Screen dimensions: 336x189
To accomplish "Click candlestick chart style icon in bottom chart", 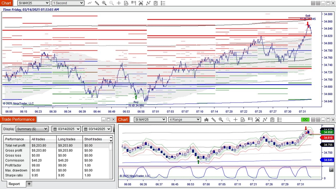I will [206, 119].
